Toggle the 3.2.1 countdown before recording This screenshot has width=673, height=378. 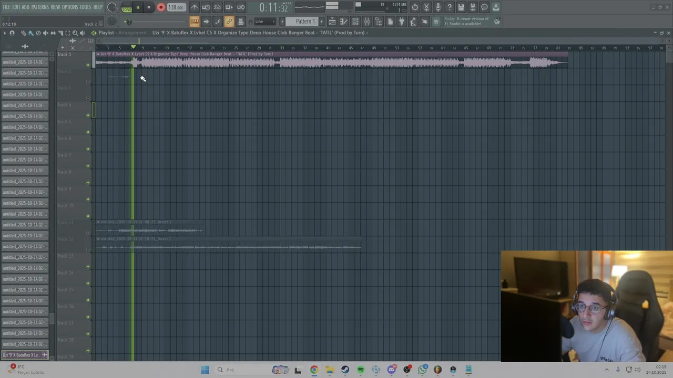(218, 7)
